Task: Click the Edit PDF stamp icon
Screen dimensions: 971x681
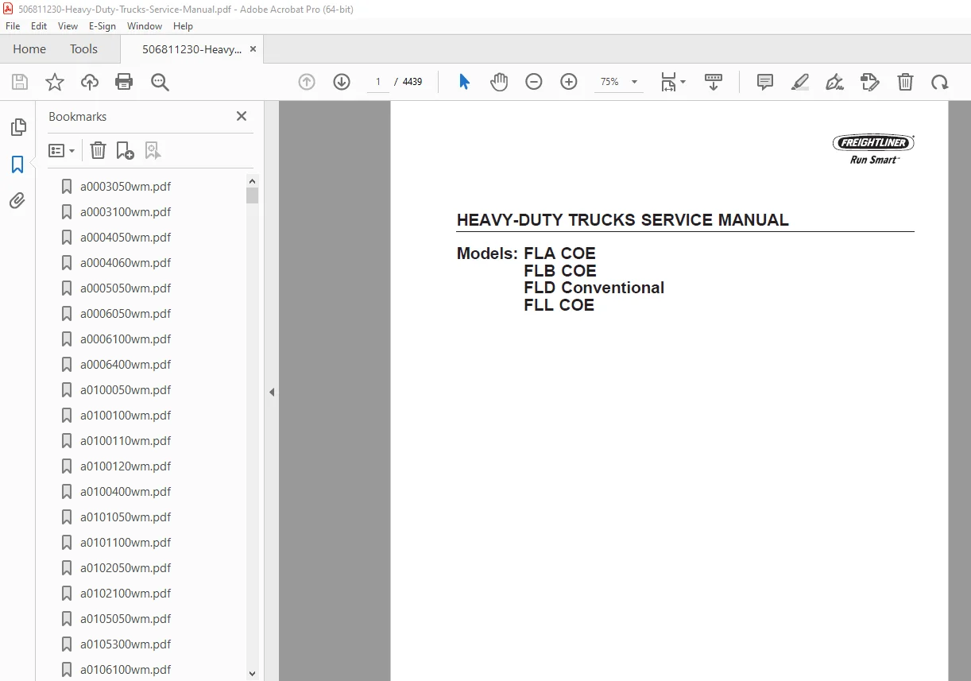Action: point(869,82)
